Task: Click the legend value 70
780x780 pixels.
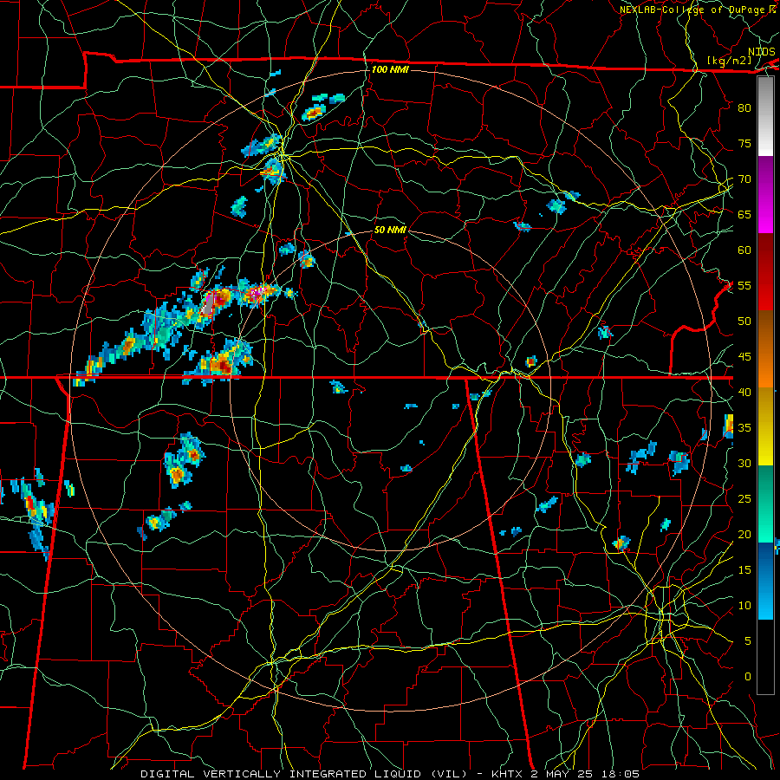Action: click(744, 179)
